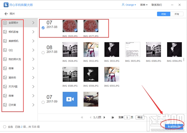The image size is (187, 133).
Task: Toggle the 全选 select-all radio button
Action: (5, 127)
